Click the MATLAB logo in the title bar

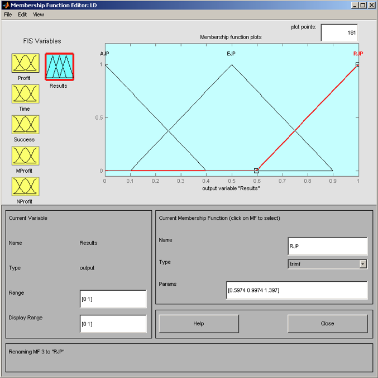click(x=6, y=5)
